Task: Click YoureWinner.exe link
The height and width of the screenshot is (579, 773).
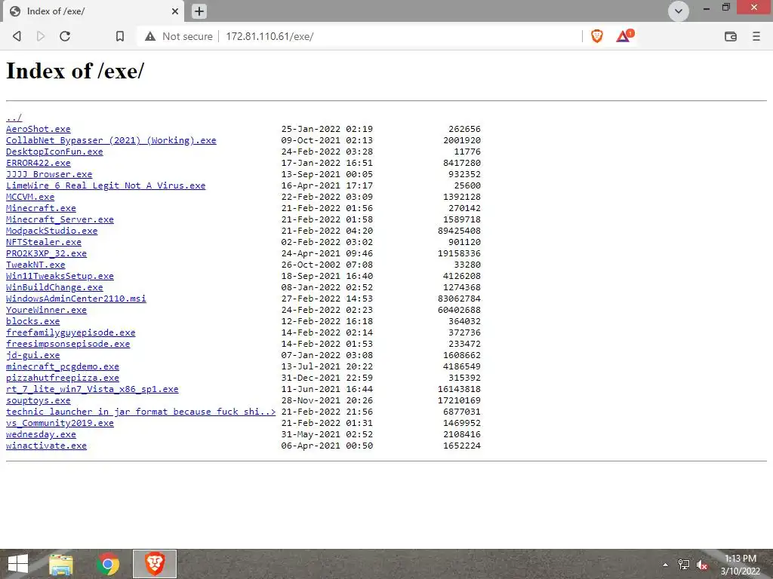Action: click(x=46, y=310)
